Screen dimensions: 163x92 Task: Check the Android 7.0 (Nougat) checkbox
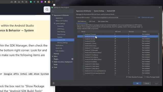click(x=84, y=50)
